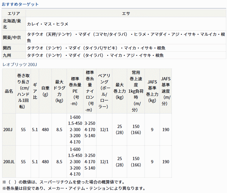The width and height of the screenshot is (227, 193).
Task: Click the PE line capacity cell in 200J row
Action: pos(75,129)
